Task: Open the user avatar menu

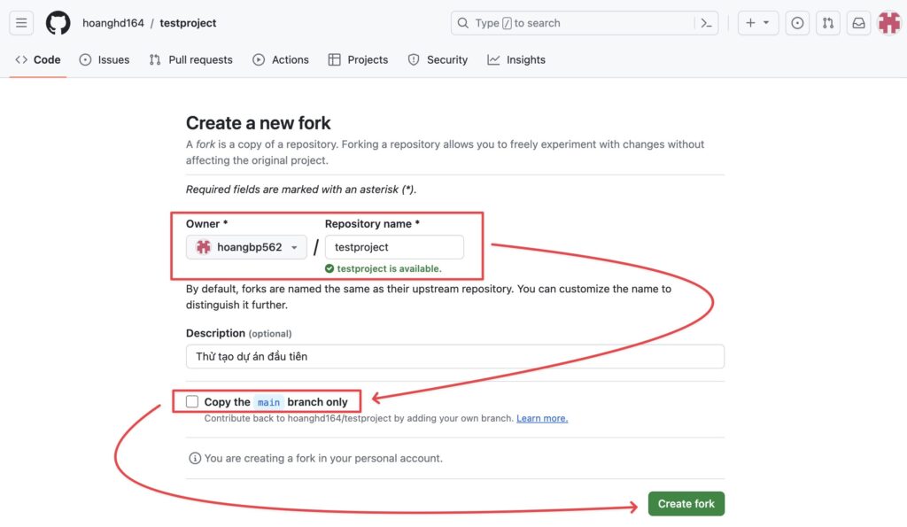Action: coord(889,23)
